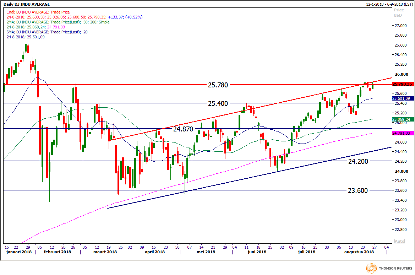Click the 'mei 2018' month label
Viewport: 415px width, 275px height.
coord(206,252)
